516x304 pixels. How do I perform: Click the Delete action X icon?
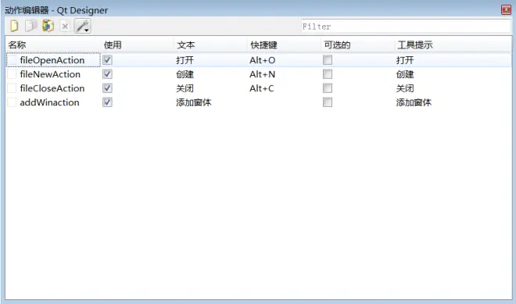[65, 27]
